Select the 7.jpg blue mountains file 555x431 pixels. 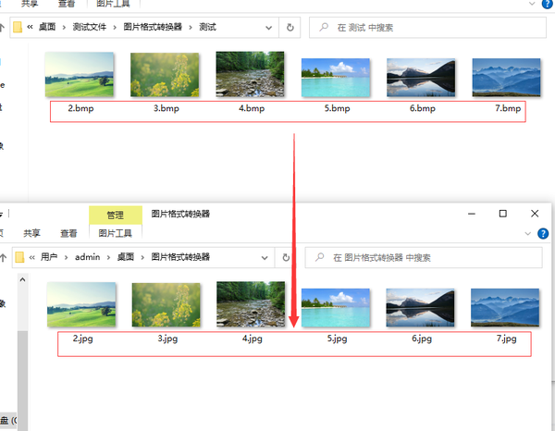click(x=506, y=308)
